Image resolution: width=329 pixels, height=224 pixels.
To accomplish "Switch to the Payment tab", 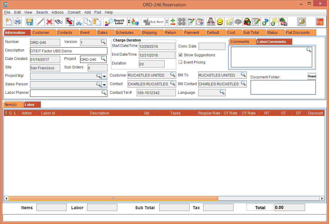I will [x=192, y=33].
